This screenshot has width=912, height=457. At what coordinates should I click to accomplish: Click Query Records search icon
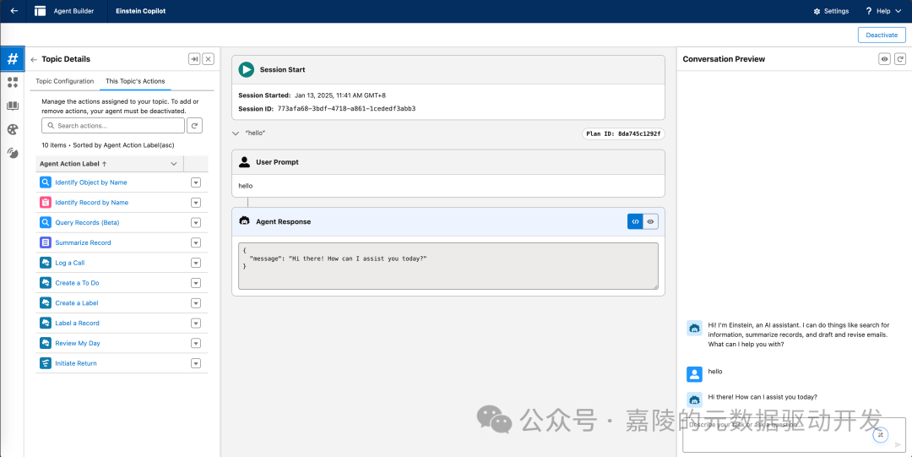46,222
